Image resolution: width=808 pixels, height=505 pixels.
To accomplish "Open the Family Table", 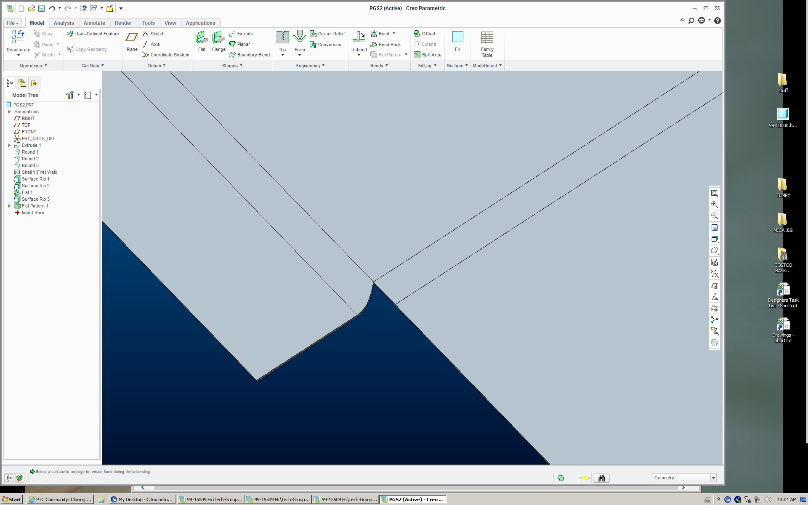I will point(487,38).
